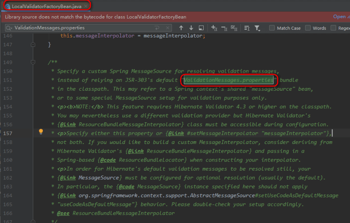Click @Link ResourceBundleMessageInterpolator on line 156
Screen dimensions: 350x223
[x=121, y=124]
